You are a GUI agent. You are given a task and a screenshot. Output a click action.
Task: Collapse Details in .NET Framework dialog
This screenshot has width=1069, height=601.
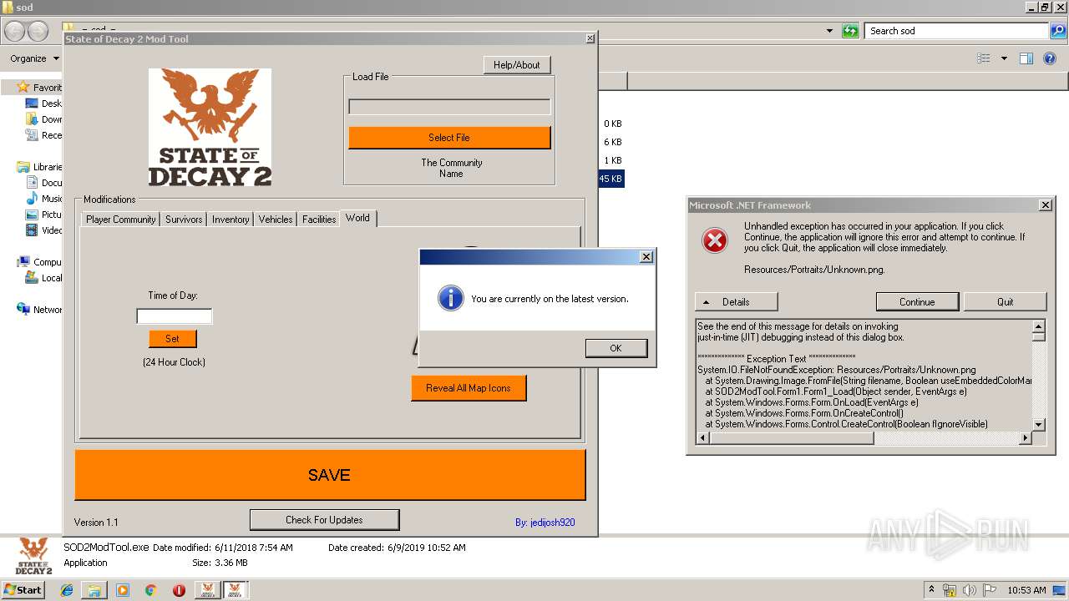(x=736, y=302)
